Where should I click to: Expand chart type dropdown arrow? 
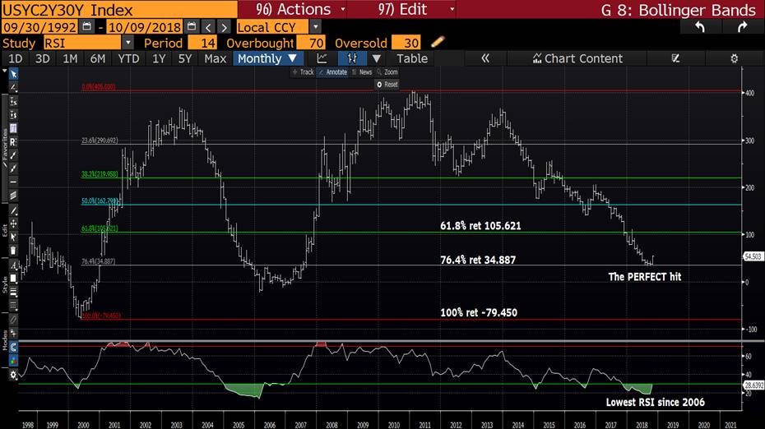point(377,58)
